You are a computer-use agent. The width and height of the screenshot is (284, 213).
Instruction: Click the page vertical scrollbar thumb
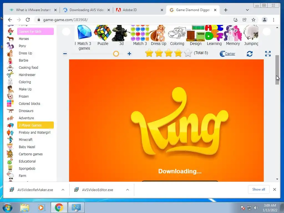tap(277, 70)
